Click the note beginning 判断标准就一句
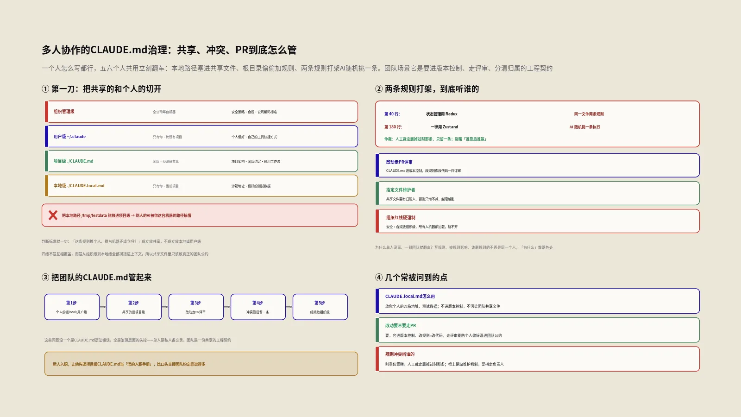The height and width of the screenshot is (417, 741). point(121,241)
